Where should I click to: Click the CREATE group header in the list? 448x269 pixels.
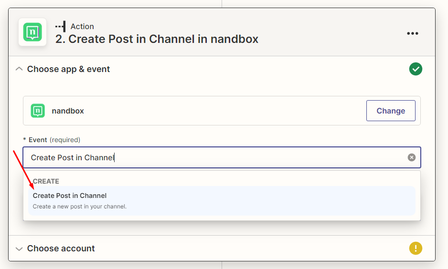point(46,181)
